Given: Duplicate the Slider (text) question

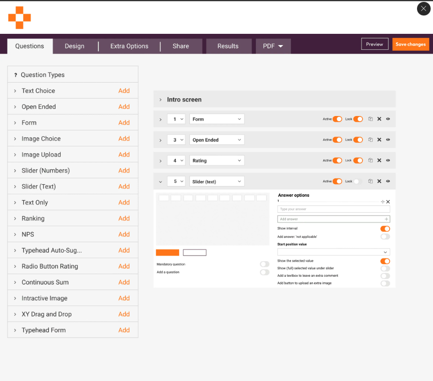Looking at the screenshot, I should [370, 181].
